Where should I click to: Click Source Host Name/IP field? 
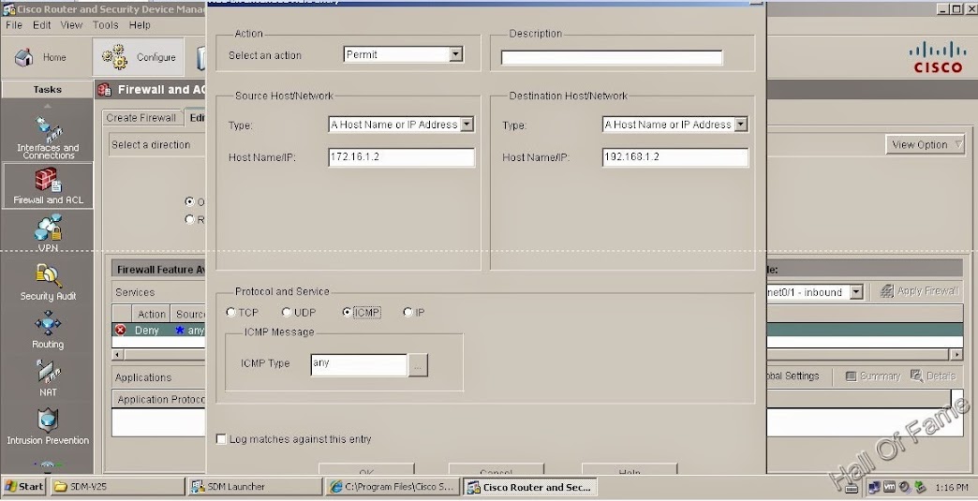pyautogui.click(x=401, y=157)
